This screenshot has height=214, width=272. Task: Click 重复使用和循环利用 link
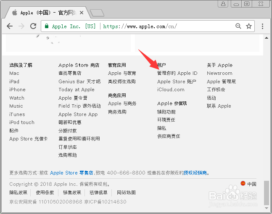click(x=79, y=139)
